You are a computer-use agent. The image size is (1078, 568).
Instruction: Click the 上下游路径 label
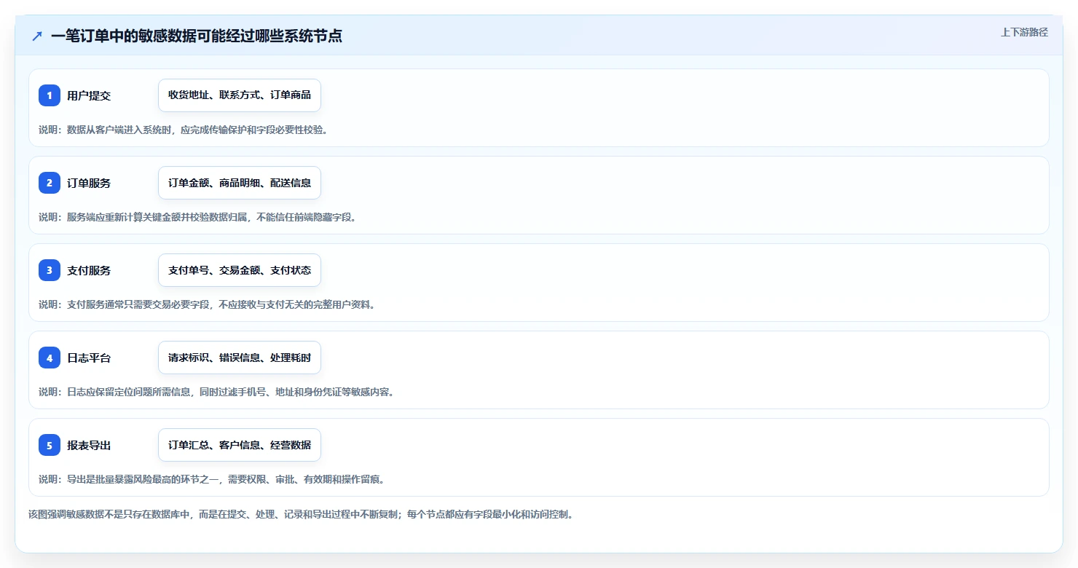tap(1024, 32)
